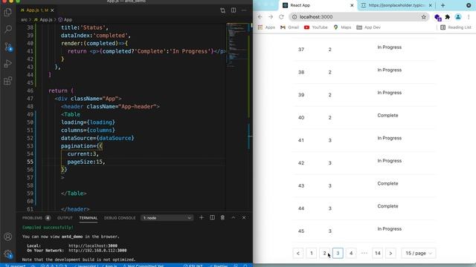Viewport: 476px width, 267px height.
Task: Open the Explorer view in VS Code
Action: point(8,13)
